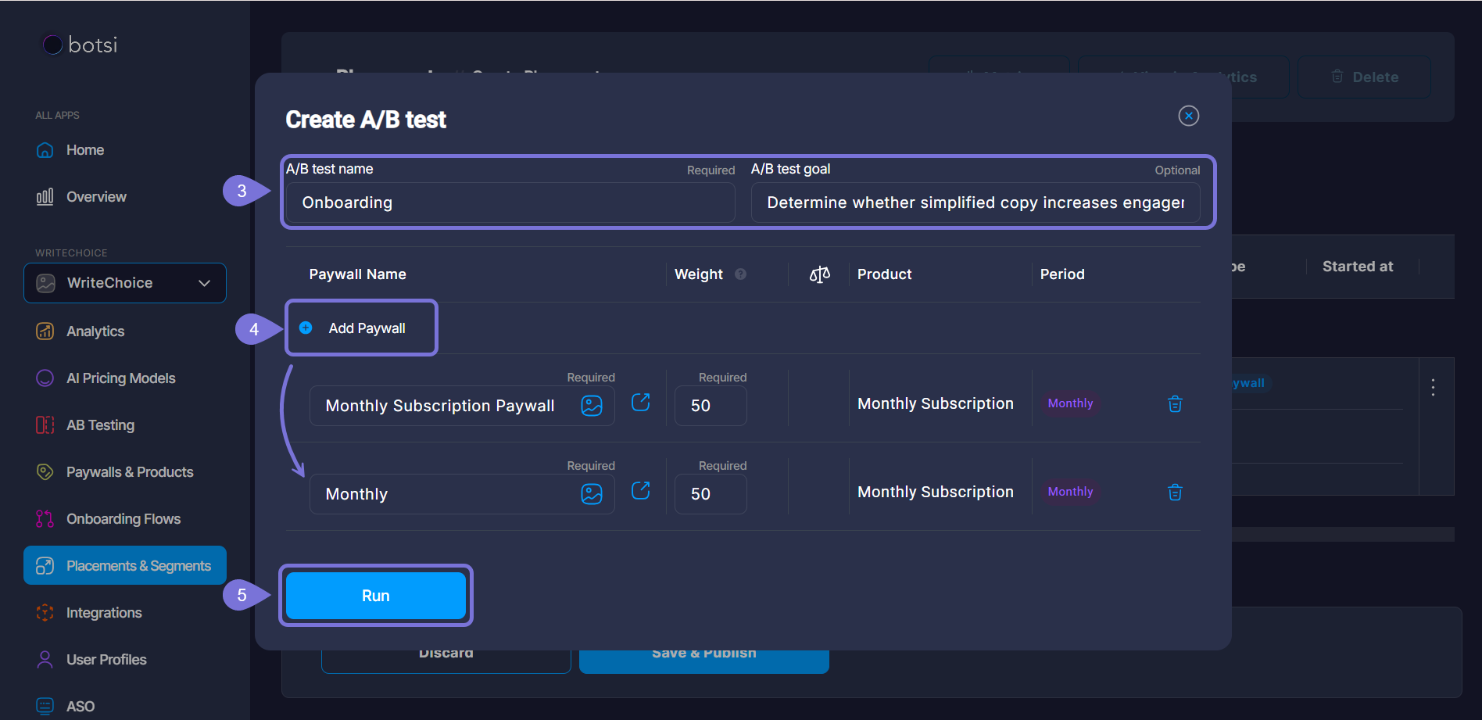
Task: Click the balance scale icon in table header
Action: coord(819,274)
